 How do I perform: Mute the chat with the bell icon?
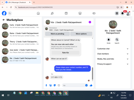[109, 40]
